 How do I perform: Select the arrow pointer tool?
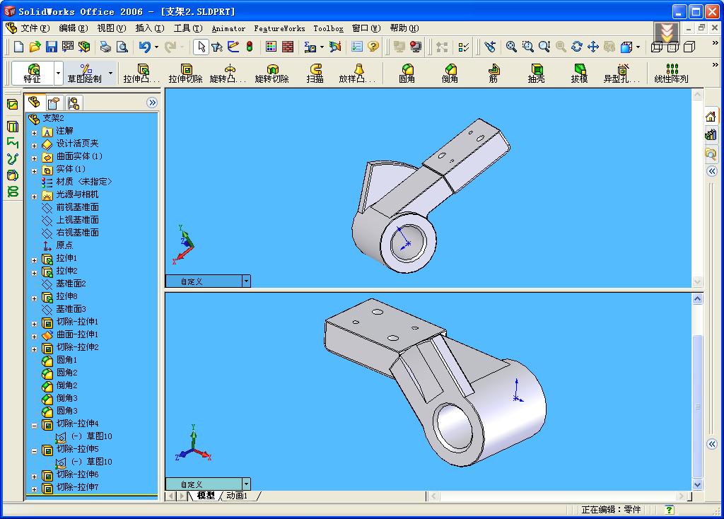pyautogui.click(x=202, y=47)
